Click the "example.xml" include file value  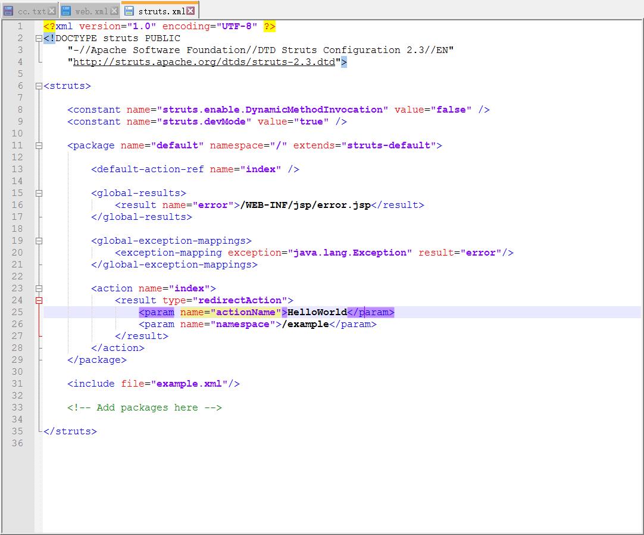[x=189, y=384]
